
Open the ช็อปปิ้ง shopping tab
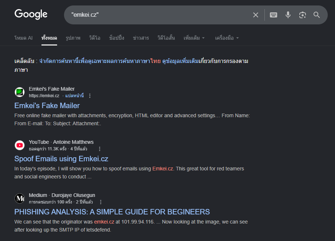point(117,38)
